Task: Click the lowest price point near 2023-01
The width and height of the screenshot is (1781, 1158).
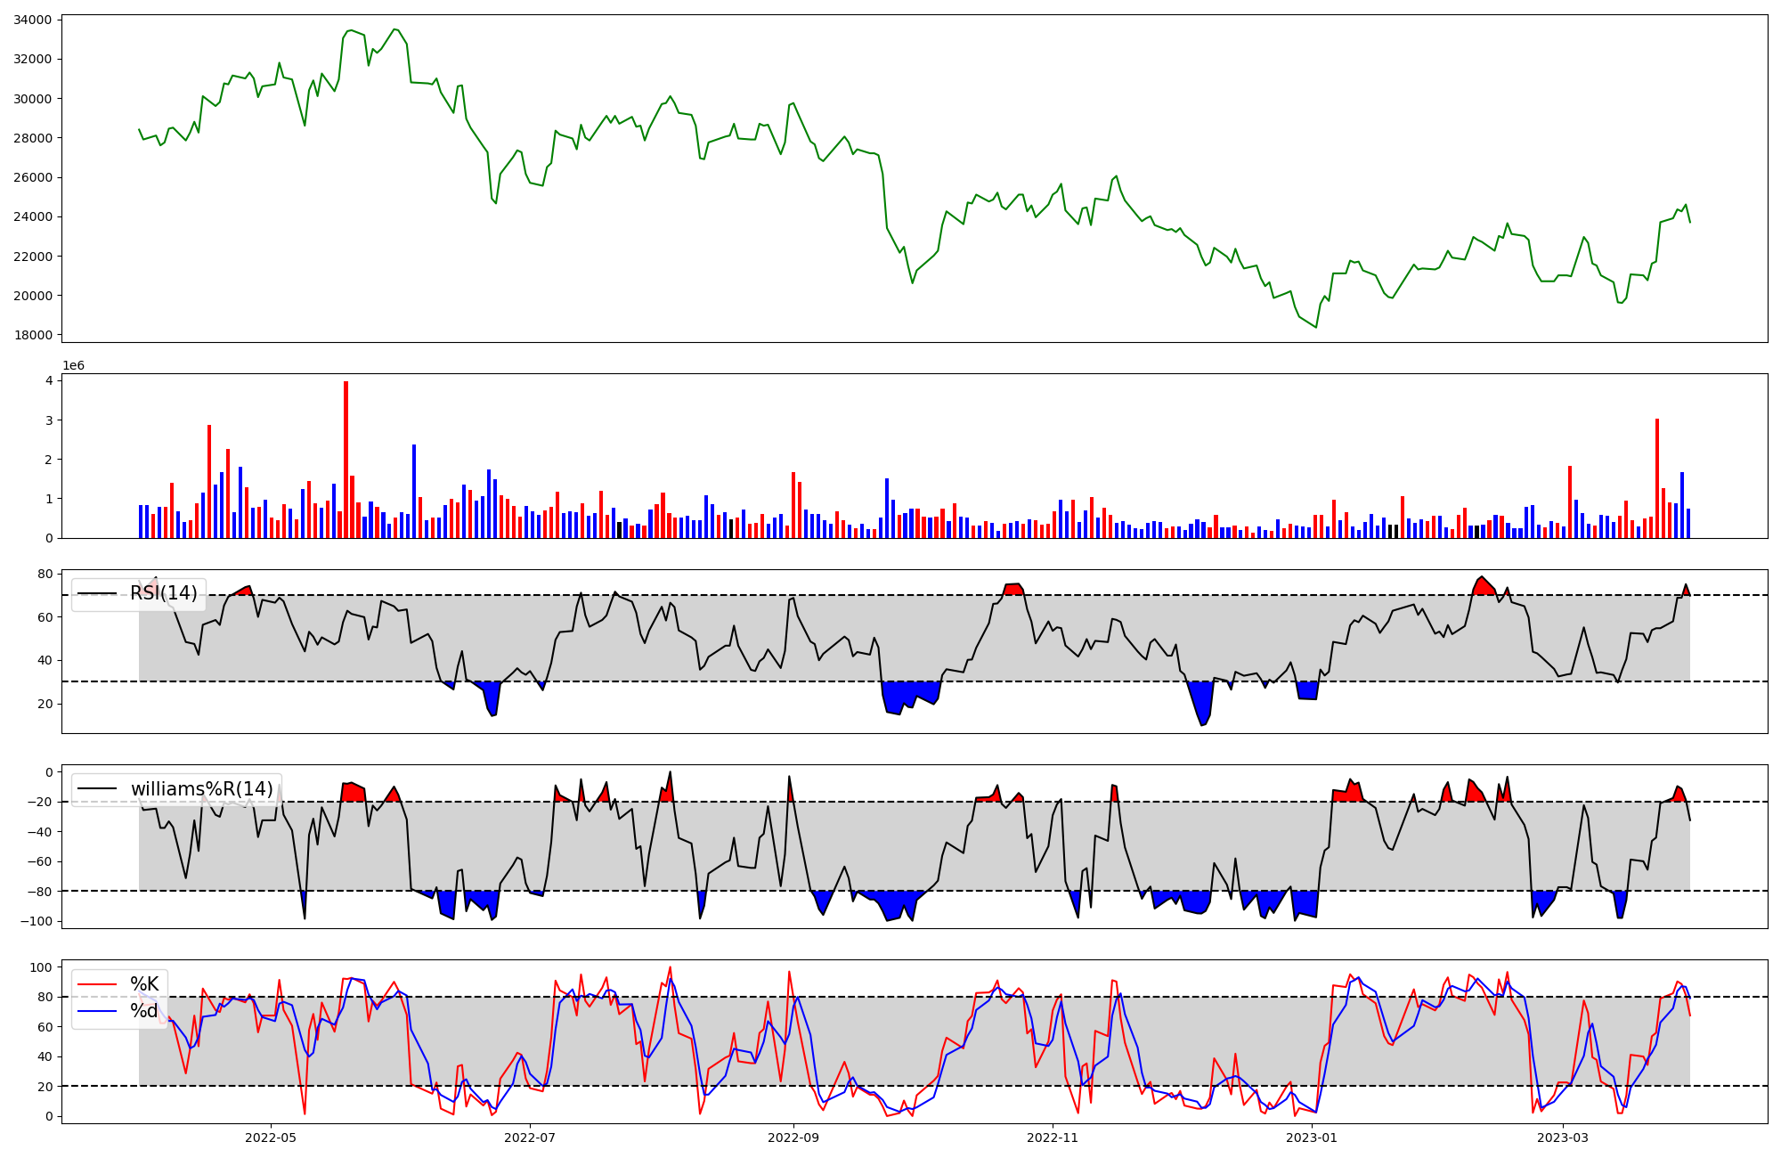Action: pyautogui.click(x=1316, y=327)
